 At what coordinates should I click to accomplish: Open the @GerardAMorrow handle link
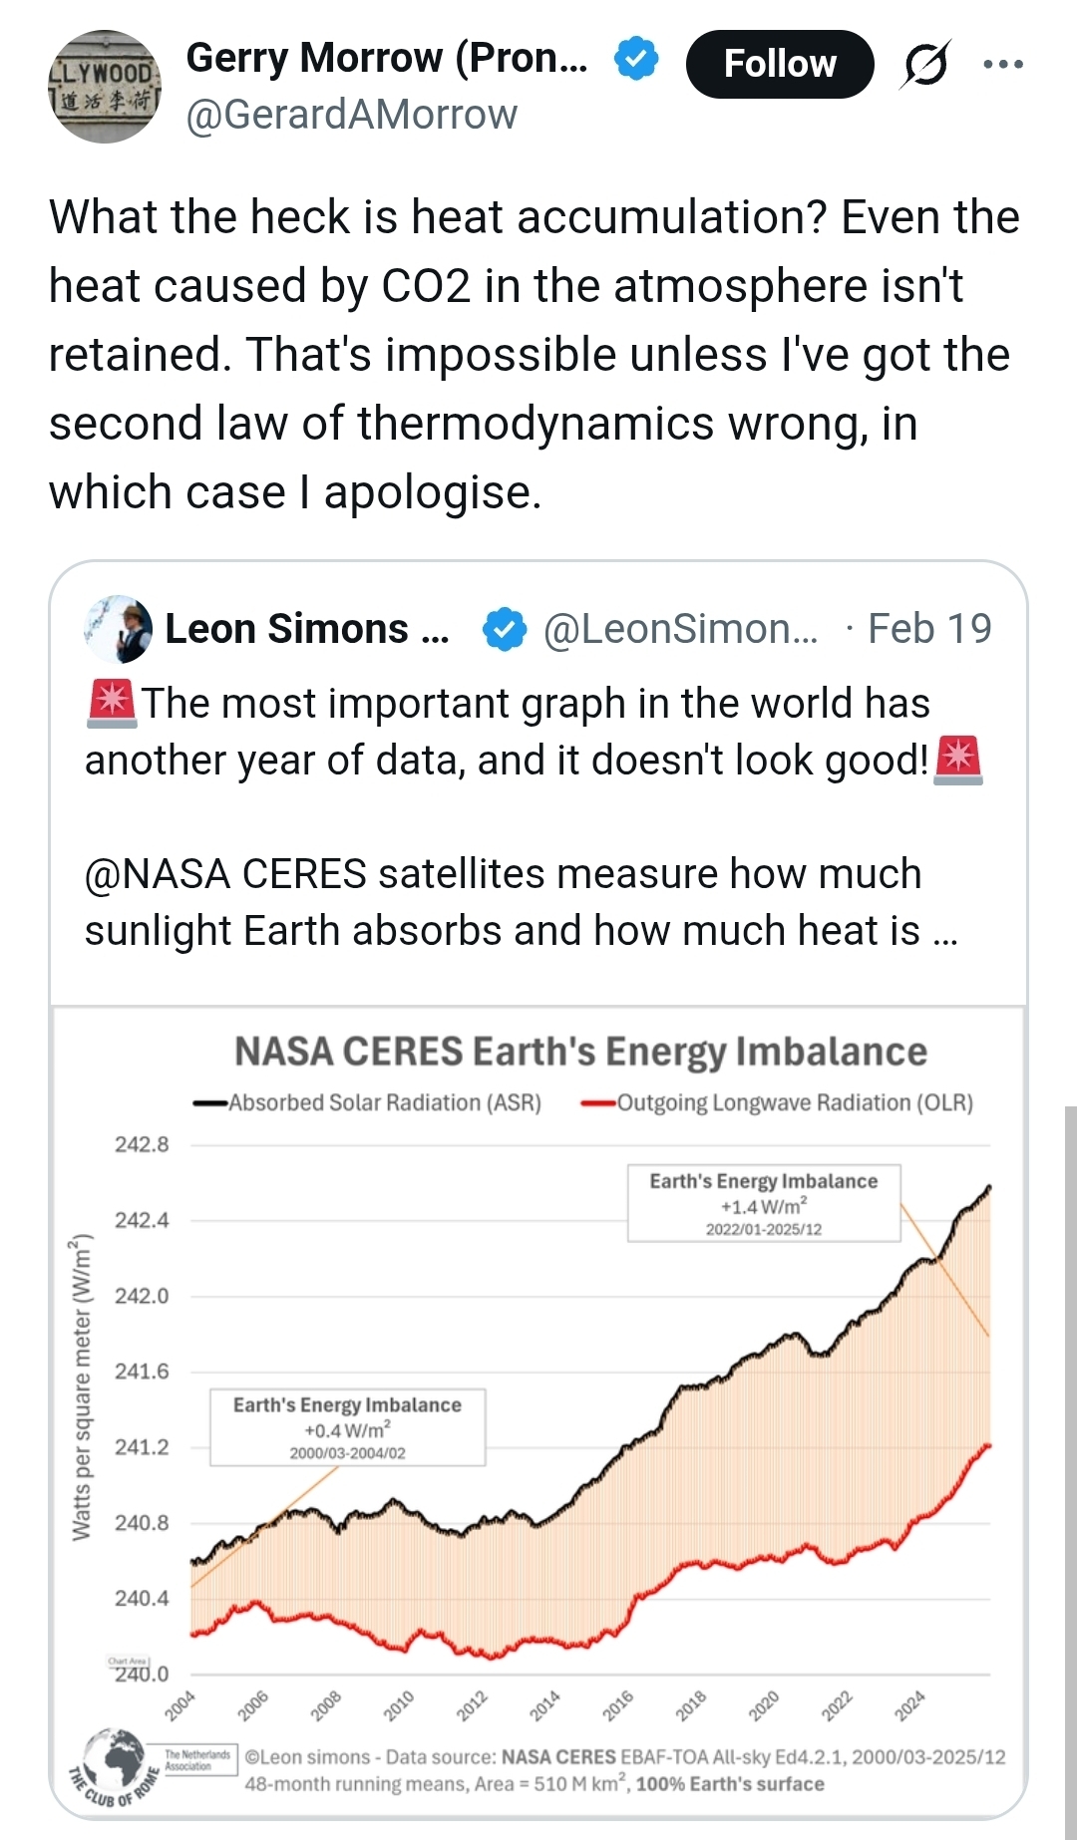[x=352, y=115]
